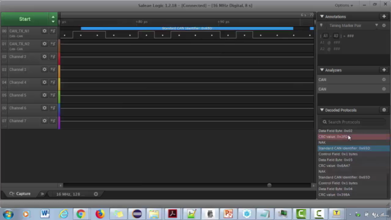Click the marker pin icon beside Timing Marker Pair

click(x=321, y=26)
